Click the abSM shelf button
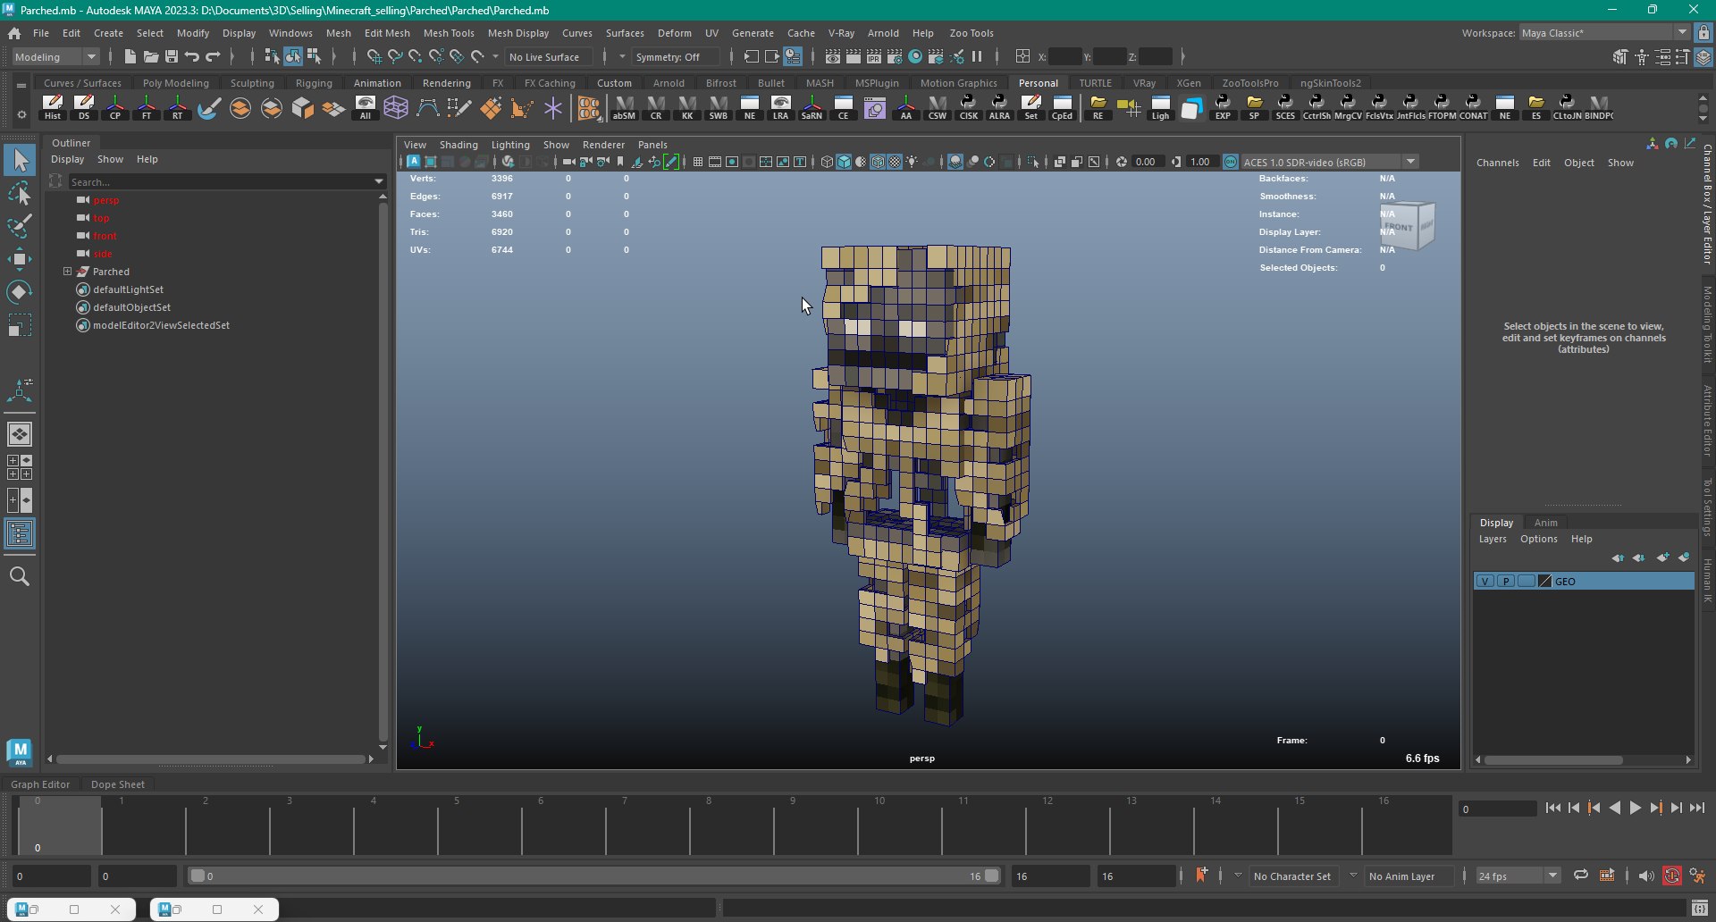 tap(624, 107)
